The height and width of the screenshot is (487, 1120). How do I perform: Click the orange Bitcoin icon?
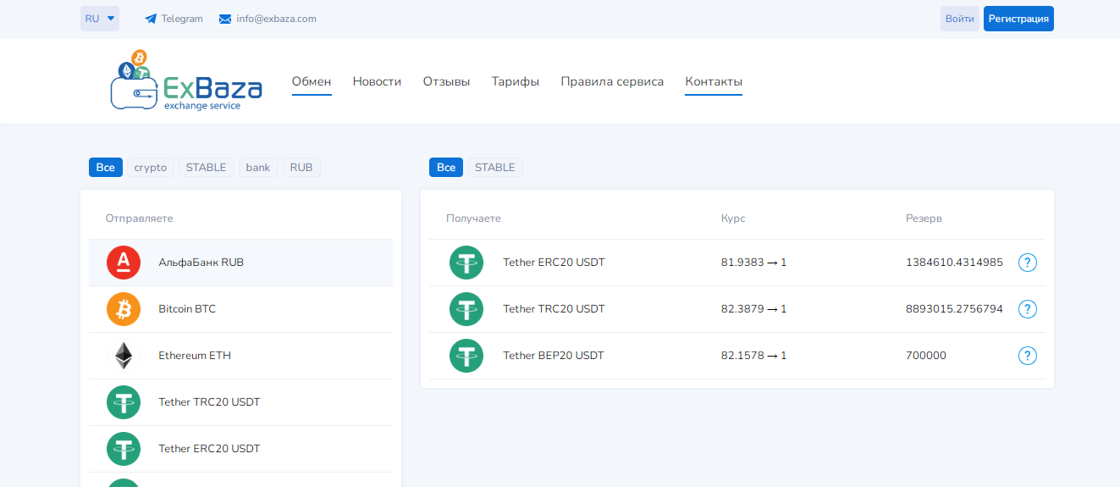pyautogui.click(x=124, y=309)
